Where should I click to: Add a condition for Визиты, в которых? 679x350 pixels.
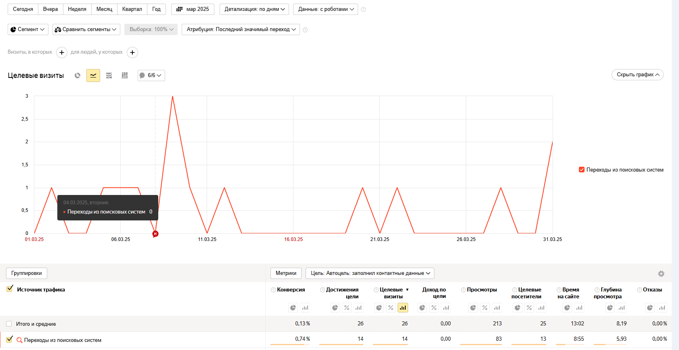[62, 52]
